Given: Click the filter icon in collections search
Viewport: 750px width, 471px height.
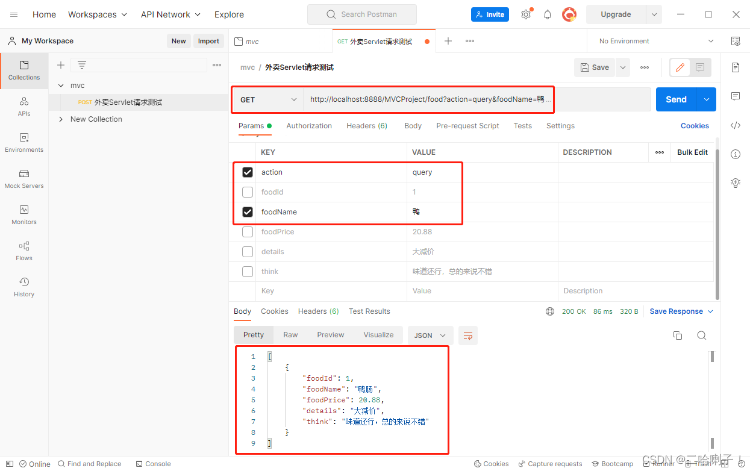Looking at the screenshot, I should pos(82,65).
